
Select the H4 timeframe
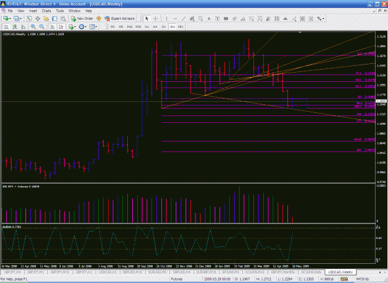click(x=155, y=27)
